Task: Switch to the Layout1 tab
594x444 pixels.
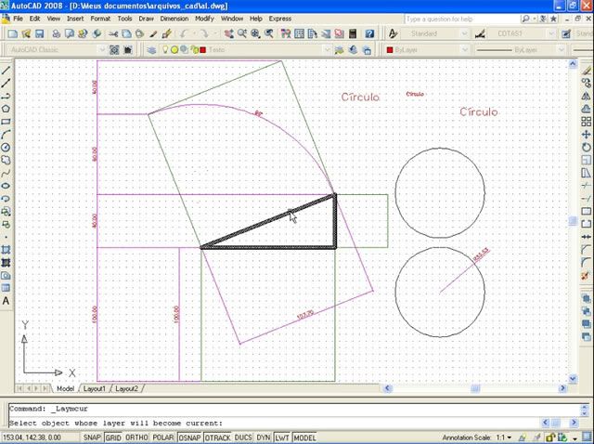Action: 95,388
